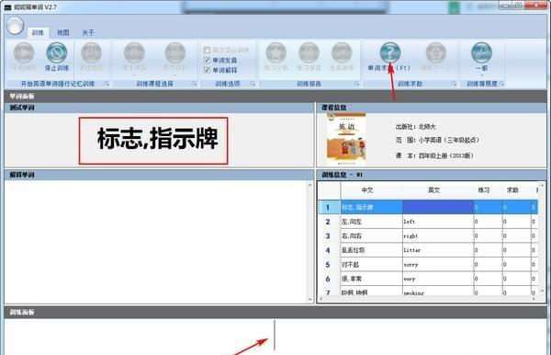Image resolution: width=551 pixels, height=355 pixels.
Task: Expand the 训练难易度 group launcher
Action: pyautogui.click(x=501, y=84)
